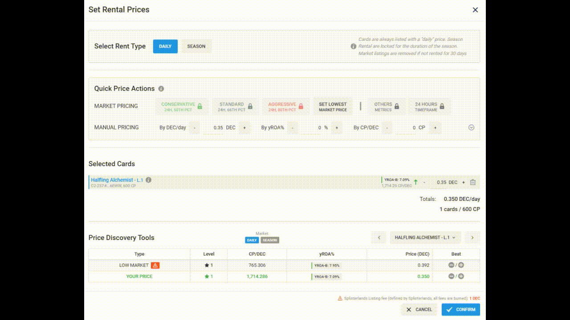Open the Halfling Alchemist - L.1 dropdown
570x320 pixels.
tap(425, 237)
